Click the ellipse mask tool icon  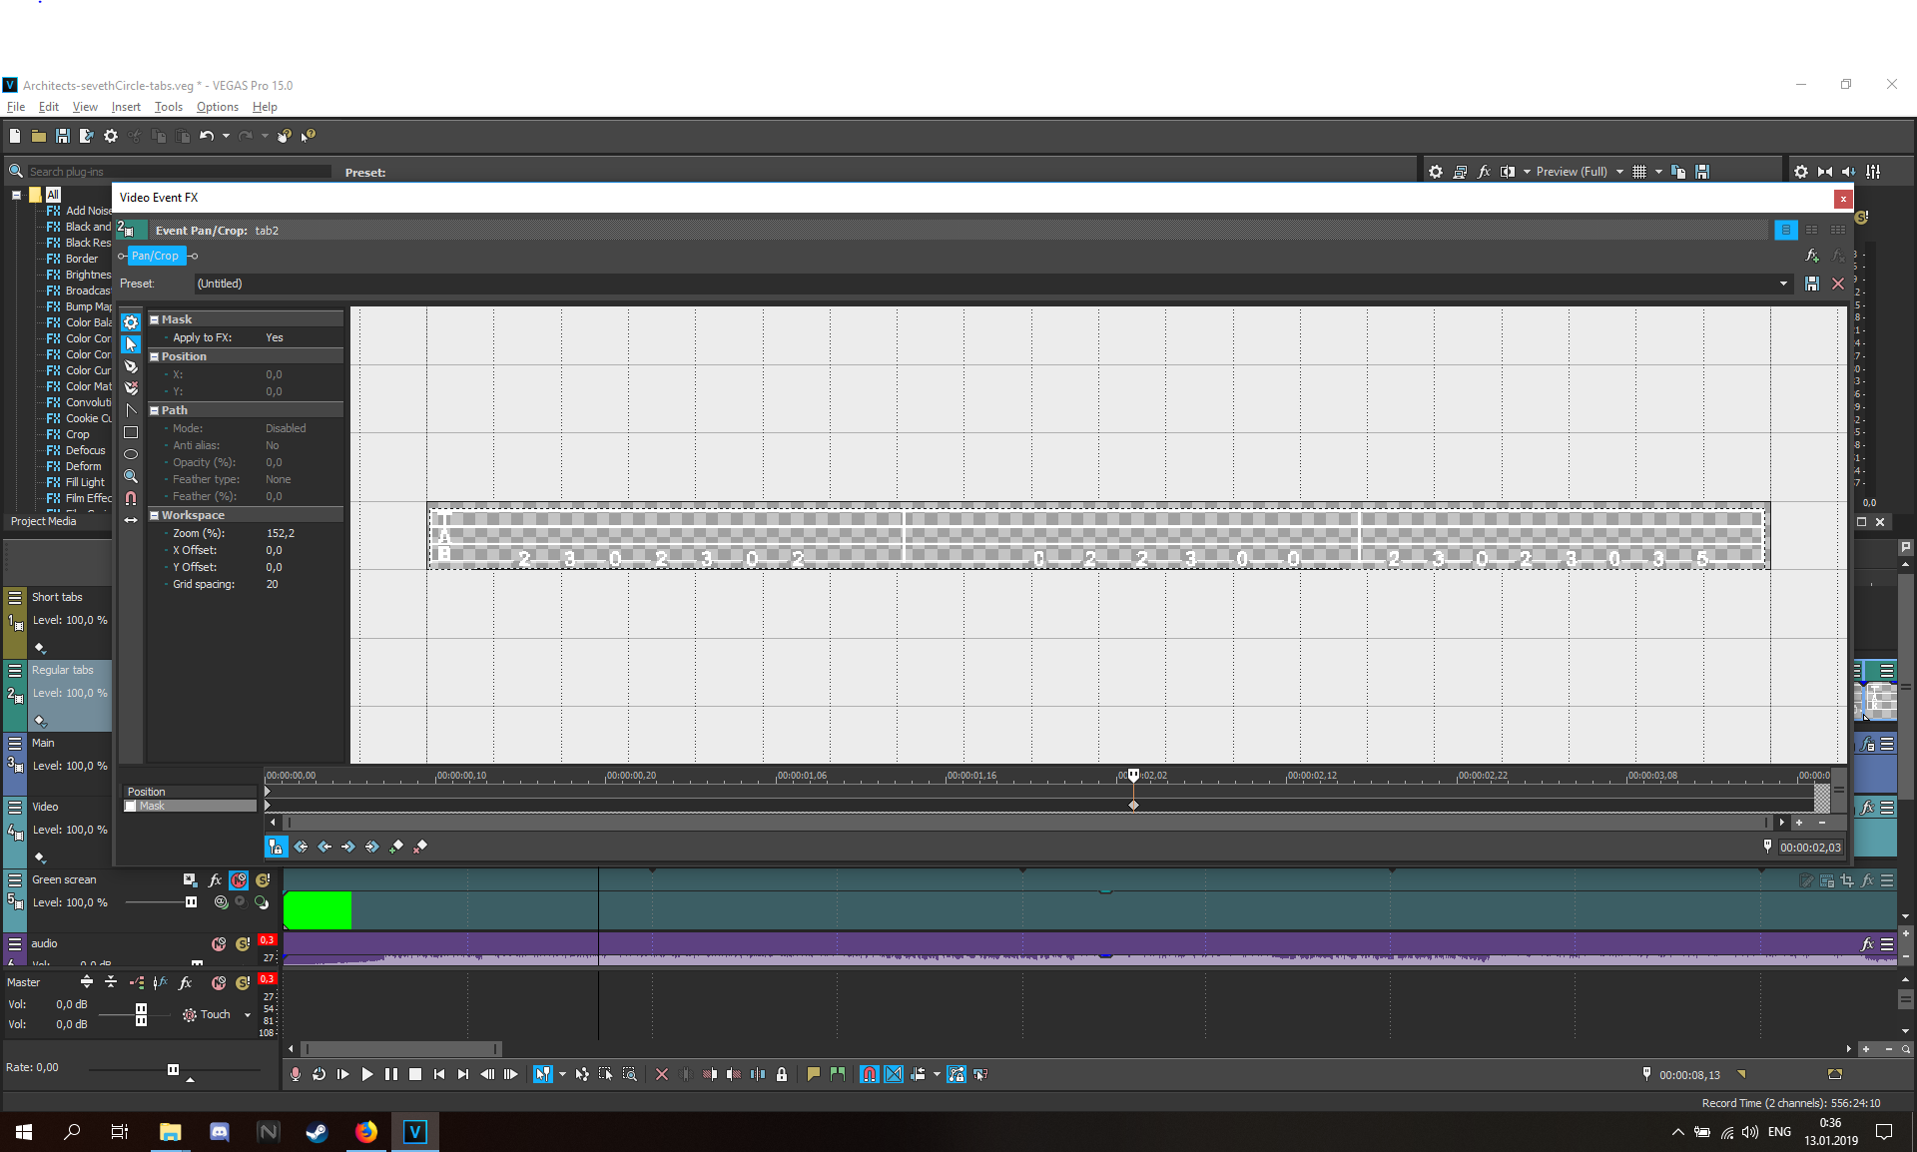pos(132,453)
